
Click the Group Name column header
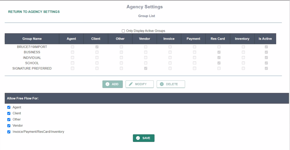coord(32,39)
